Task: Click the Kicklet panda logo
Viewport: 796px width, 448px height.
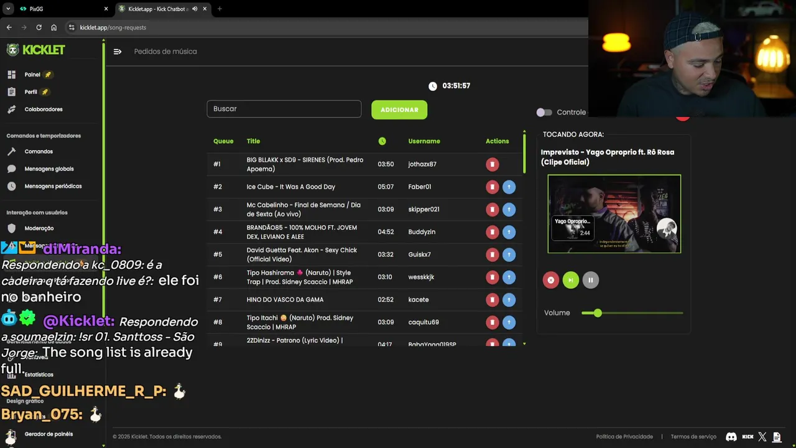Action: (12, 50)
